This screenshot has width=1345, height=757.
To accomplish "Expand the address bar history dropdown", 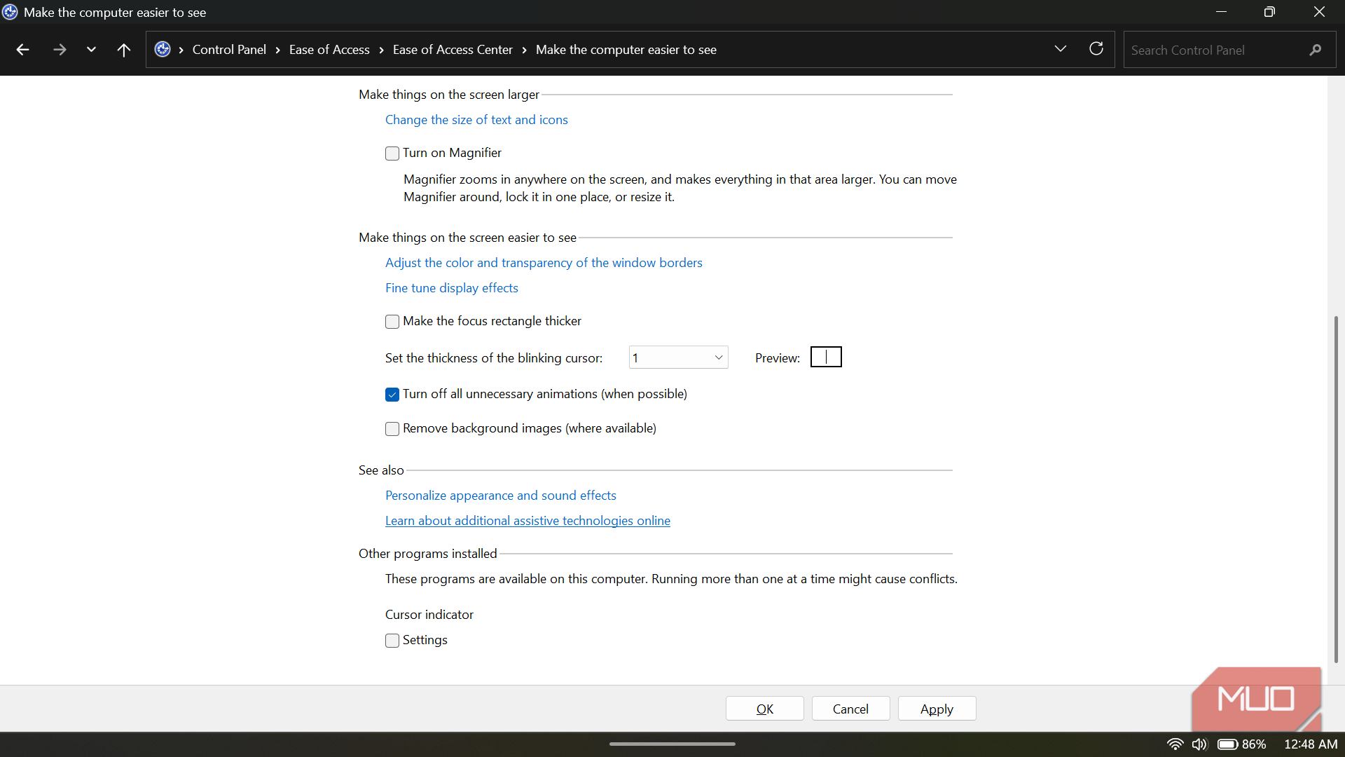I will (1061, 48).
